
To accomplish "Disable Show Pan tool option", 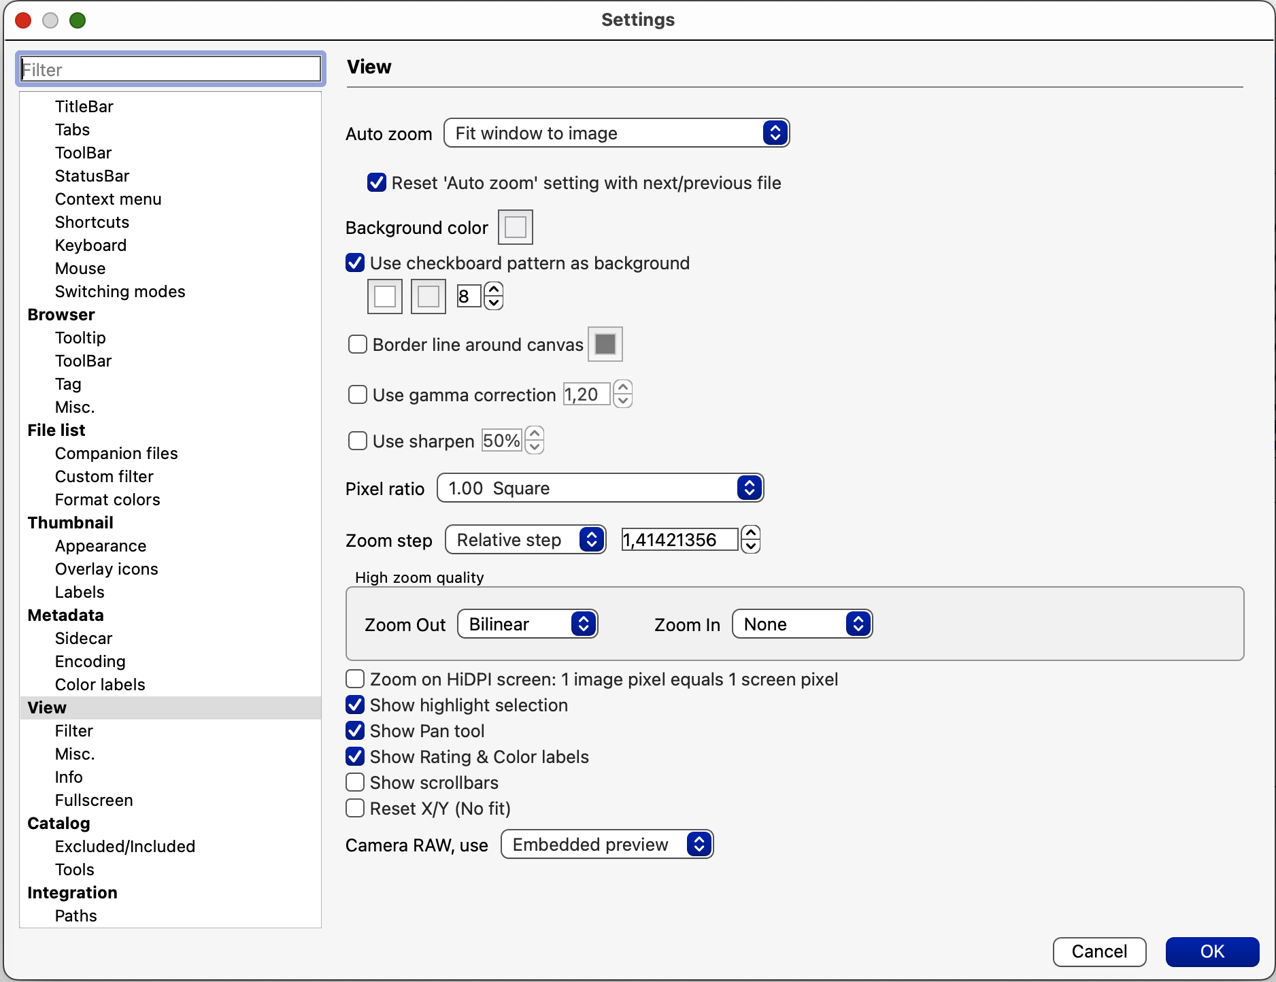I will pyautogui.click(x=355, y=731).
